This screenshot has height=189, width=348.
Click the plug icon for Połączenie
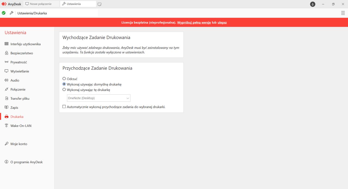(7, 89)
